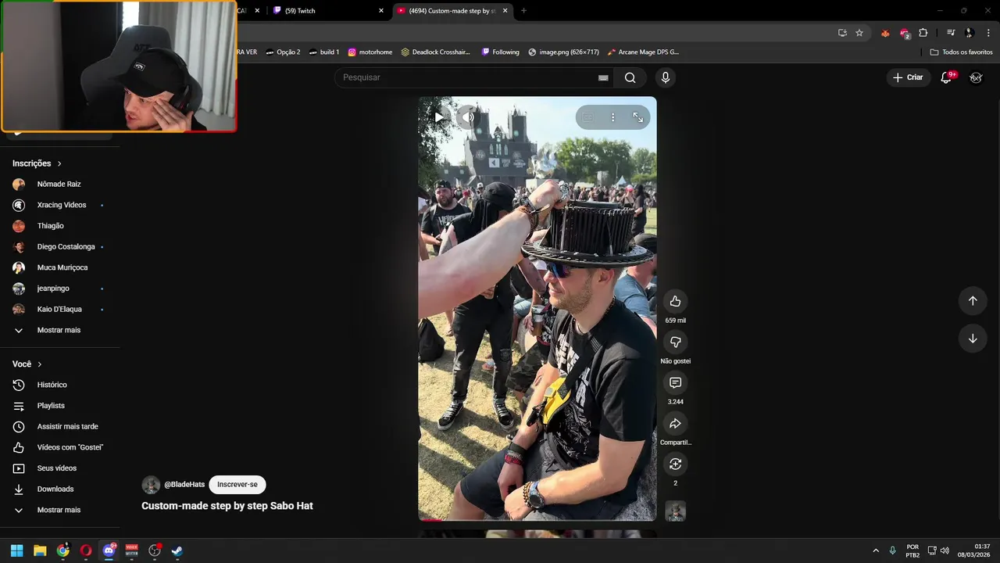The width and height of the screenshot is (1000, 563).
Task: Click the dislike thumbs-down icon
Action: click(x=675, y=342)
